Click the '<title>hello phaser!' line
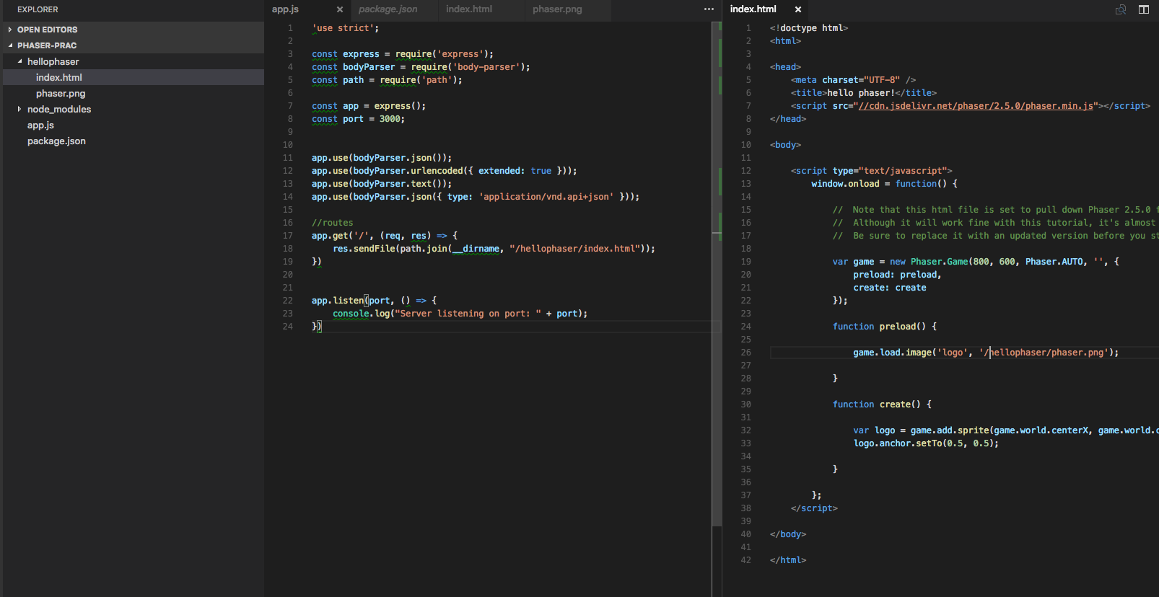Image resolution: width=1159 pixels, height=597 pixels. click(864, 93)
